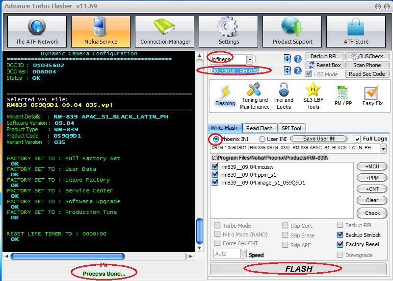
Task: Open SL3 LBF Tools
Action: pyautogui.click(x=313, y=95)
